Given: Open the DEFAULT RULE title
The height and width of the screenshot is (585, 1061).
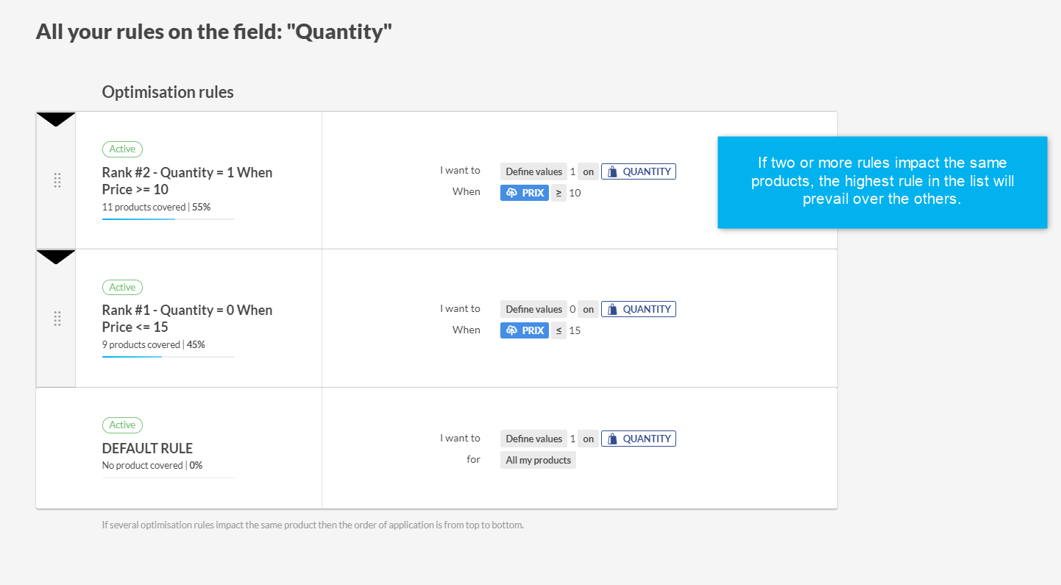Looking at the screenshot, I should (147, 448).
